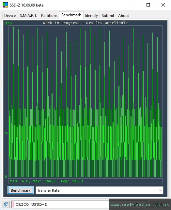
Task: Minimize the SSD-Z window
Action: [133, 5]
